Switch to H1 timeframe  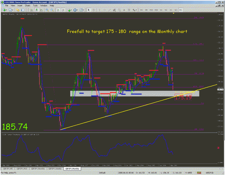coord(161,10)
